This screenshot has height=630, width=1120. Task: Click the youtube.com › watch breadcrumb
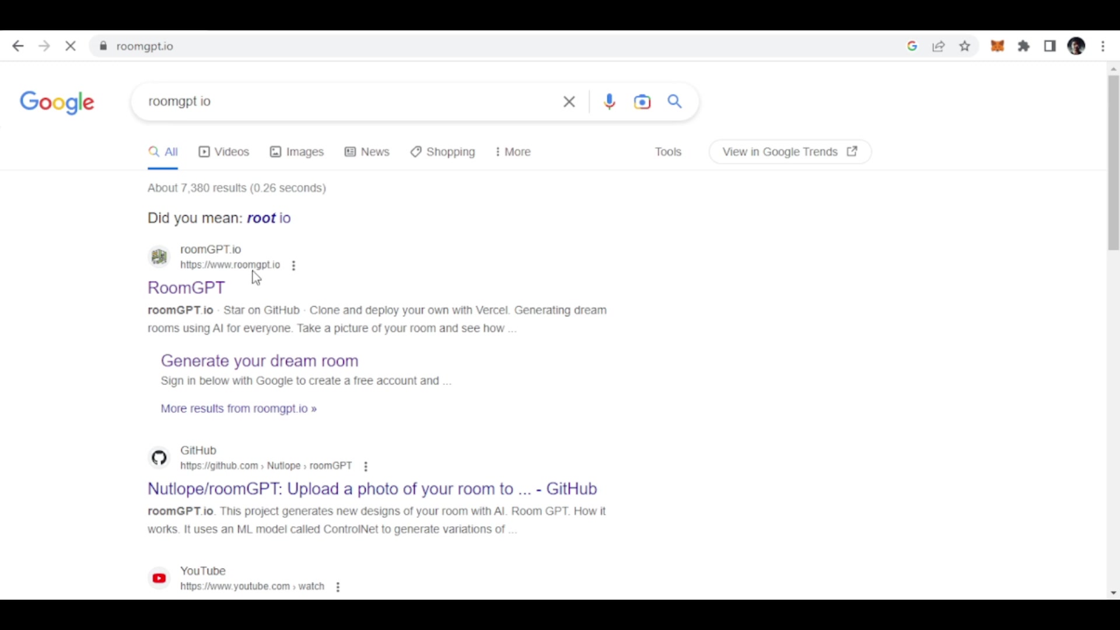[x=253, y=587]
